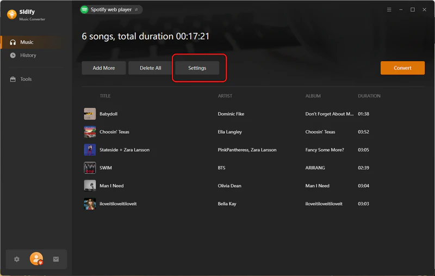Select the iloveitiloveitiloveit album cover thumbnail
435x276 pixels.
click(90, 204)
